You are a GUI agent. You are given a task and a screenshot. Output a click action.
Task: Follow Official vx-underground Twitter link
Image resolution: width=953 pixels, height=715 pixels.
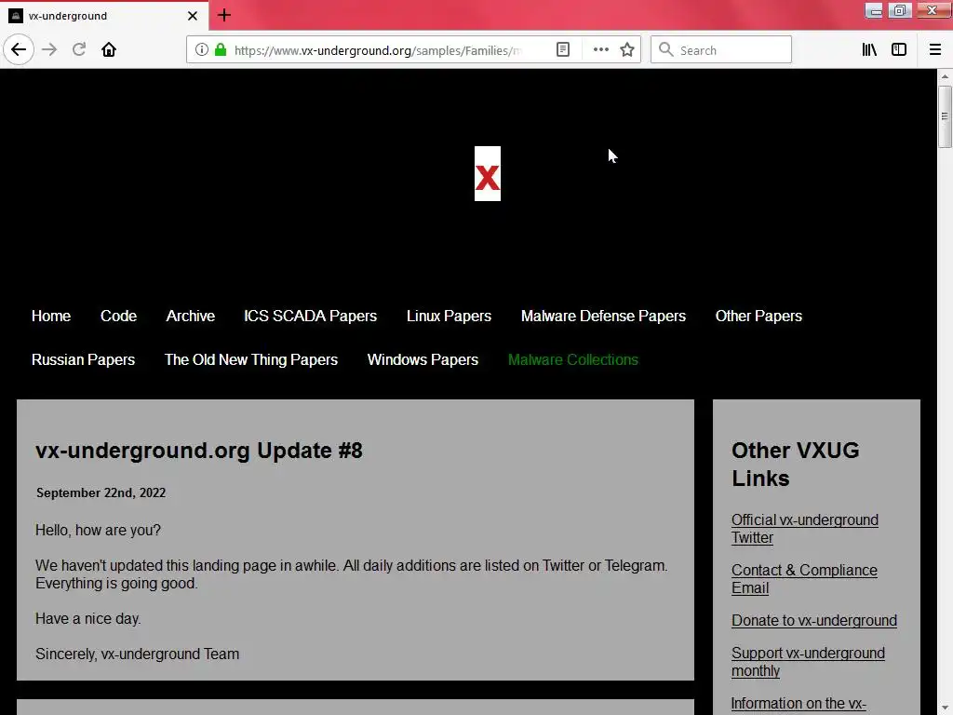pos(805,529)
